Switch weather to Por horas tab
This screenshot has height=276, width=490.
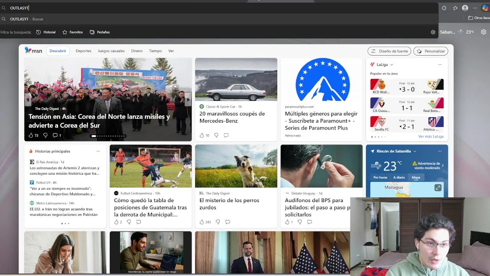click(380, 177)
